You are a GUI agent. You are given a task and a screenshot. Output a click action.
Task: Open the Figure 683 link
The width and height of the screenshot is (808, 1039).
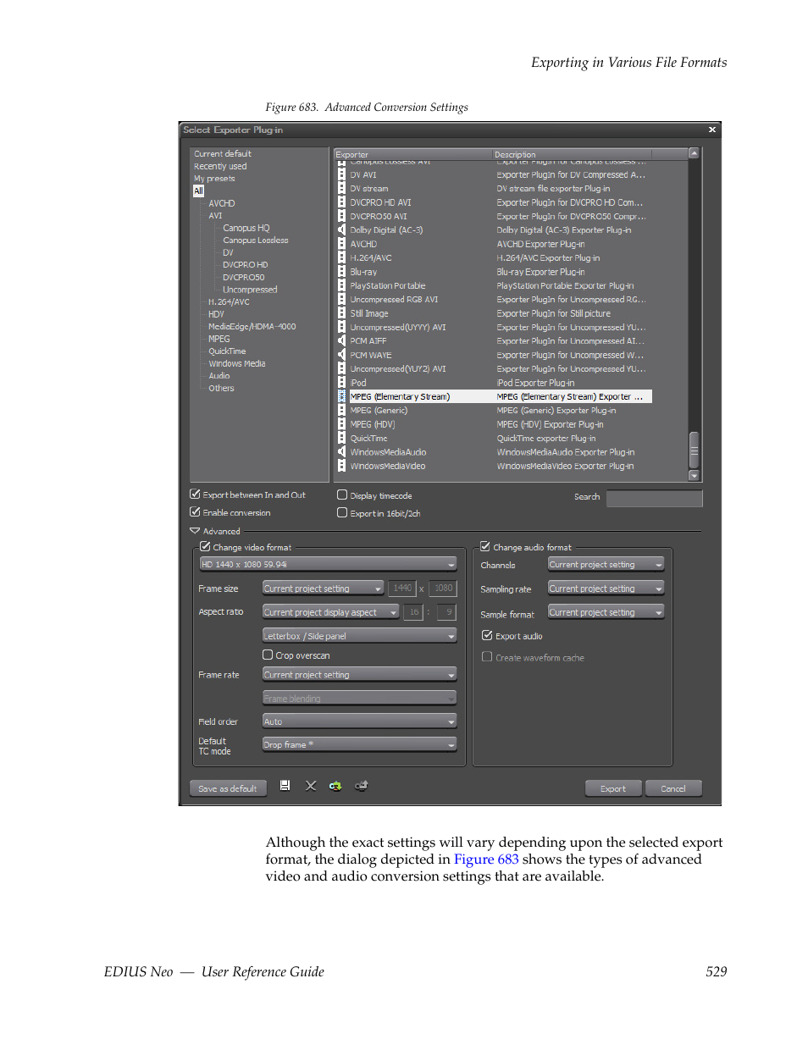pos(486,859)
